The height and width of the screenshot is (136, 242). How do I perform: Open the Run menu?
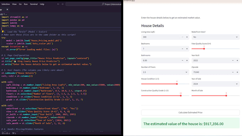coord(26,4)
